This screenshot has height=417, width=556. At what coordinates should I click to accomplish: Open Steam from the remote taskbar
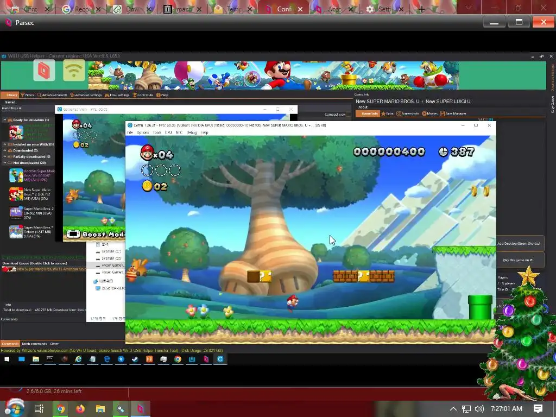tap(135, 359)
